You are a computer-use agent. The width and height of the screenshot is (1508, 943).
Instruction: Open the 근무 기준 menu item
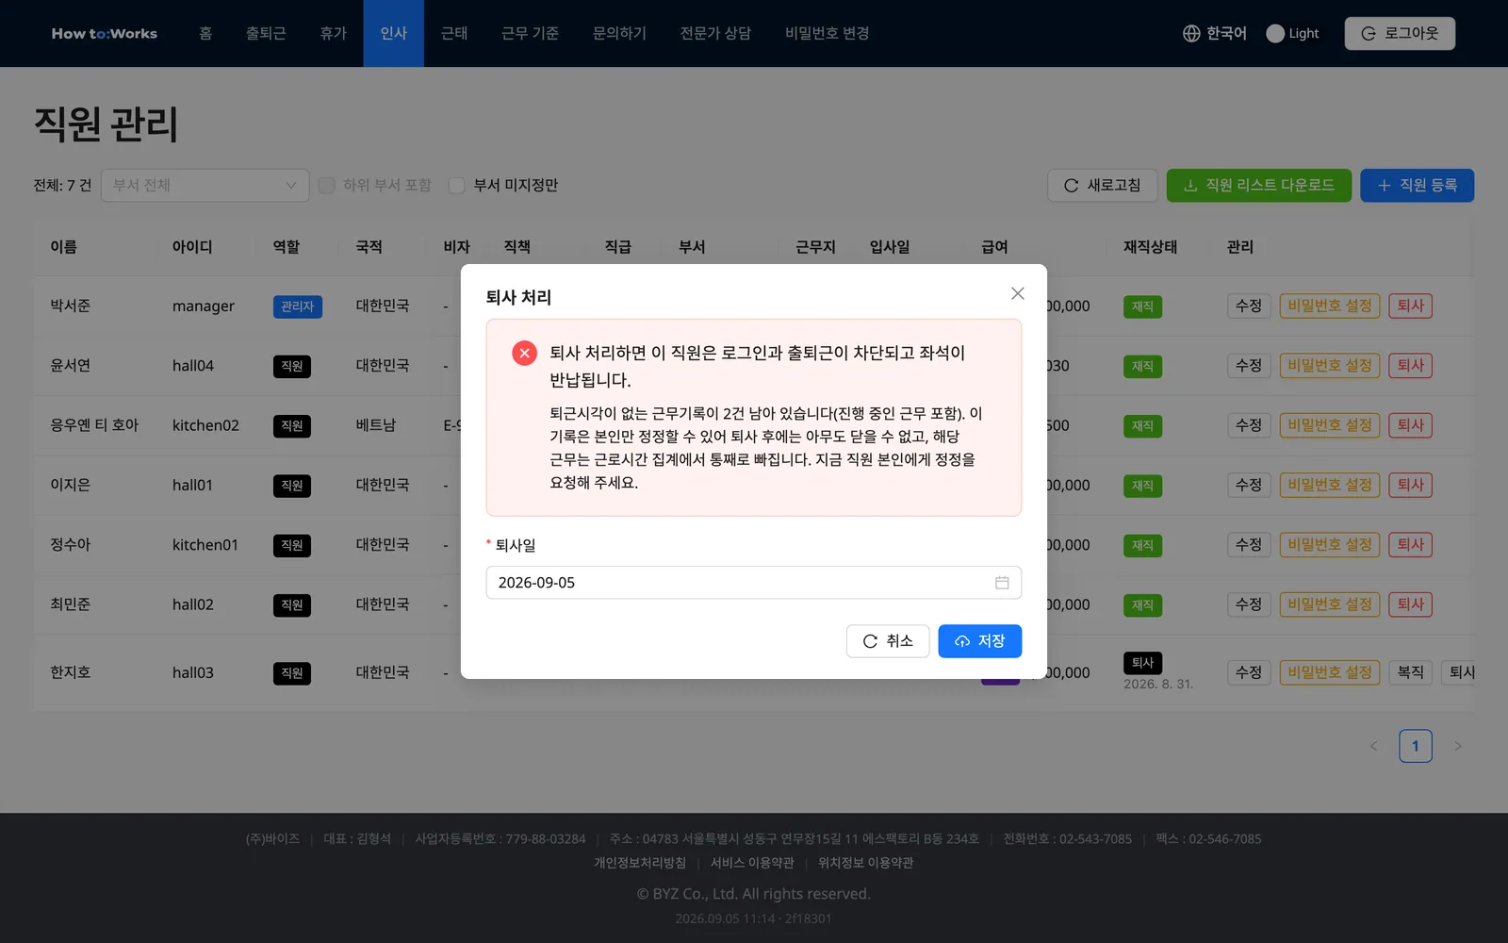pos(530,33)
